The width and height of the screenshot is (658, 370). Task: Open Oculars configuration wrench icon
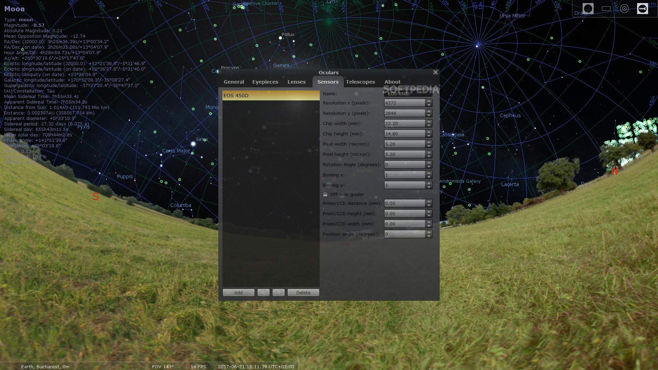642,9
